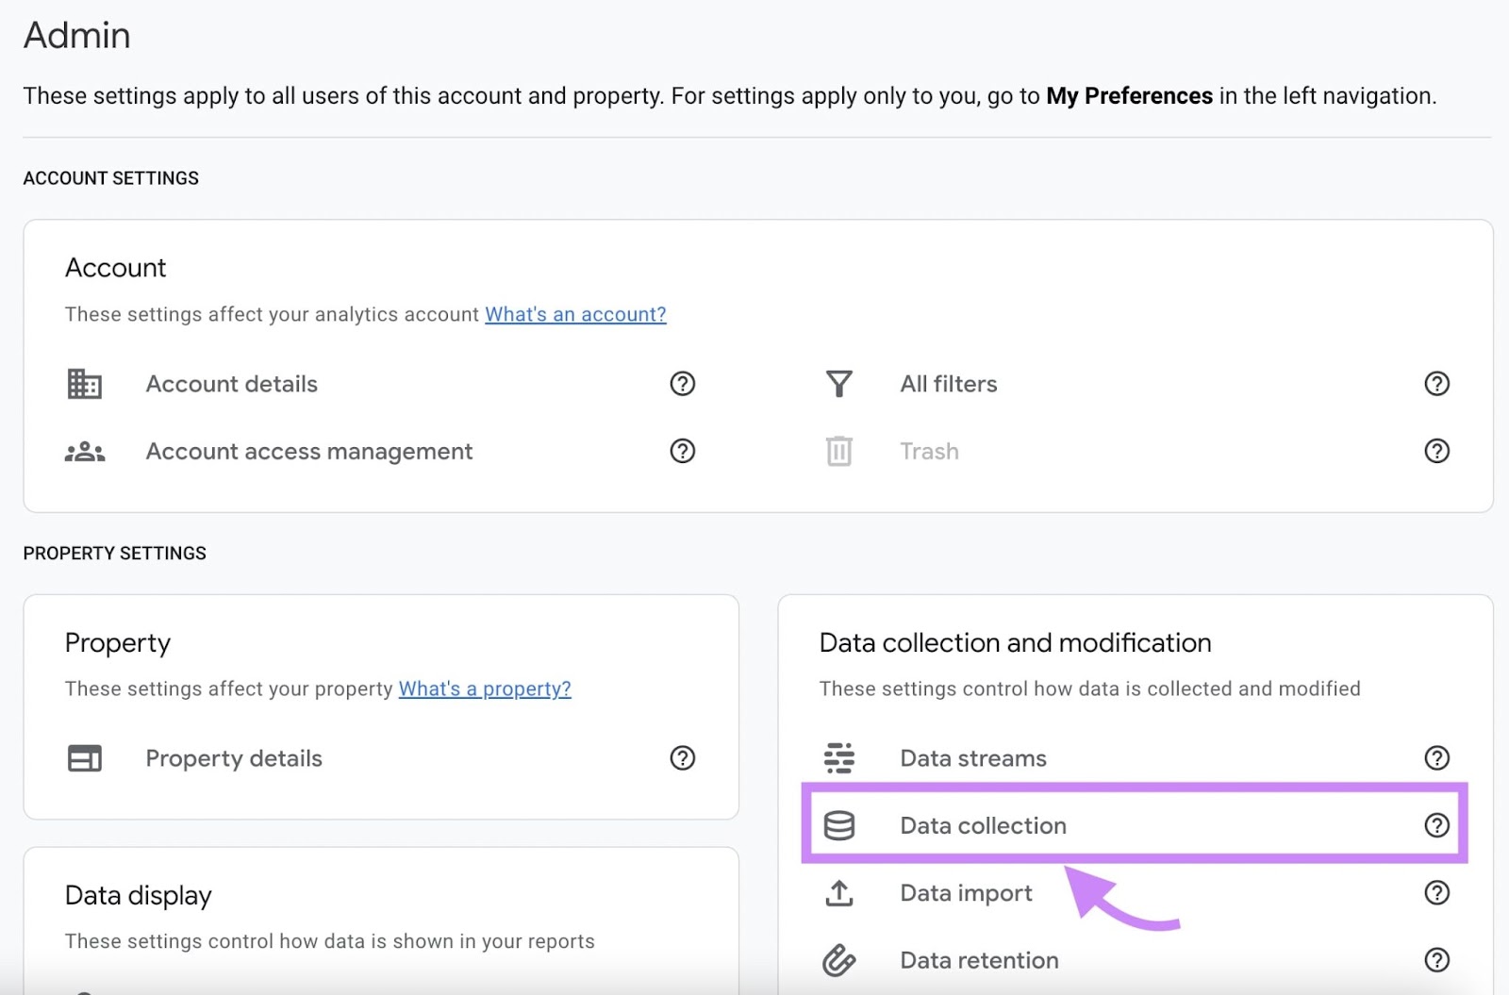Image resolution: width=1509 pixels, height=995 pixels.
Task: Open help for All filters
Action: pyautogui.click(x=1437, y=384)
